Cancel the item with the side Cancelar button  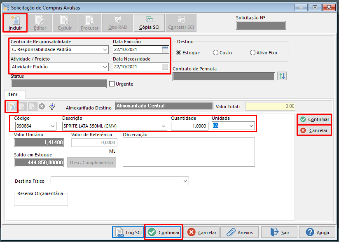tap(314, 130)
